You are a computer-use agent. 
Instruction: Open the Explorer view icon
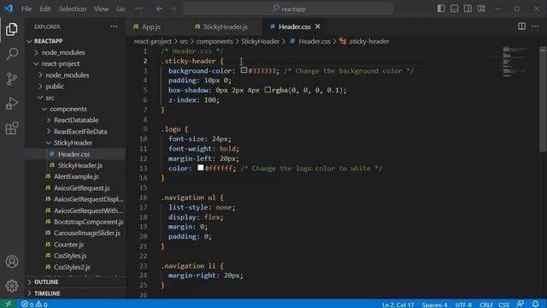pos(12,29)
